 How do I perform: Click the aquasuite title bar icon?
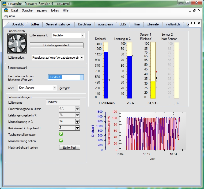tap(5, 4)
